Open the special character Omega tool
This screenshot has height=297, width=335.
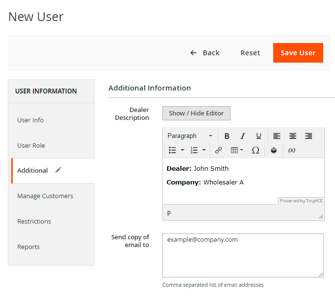click(x=255, y=150)
